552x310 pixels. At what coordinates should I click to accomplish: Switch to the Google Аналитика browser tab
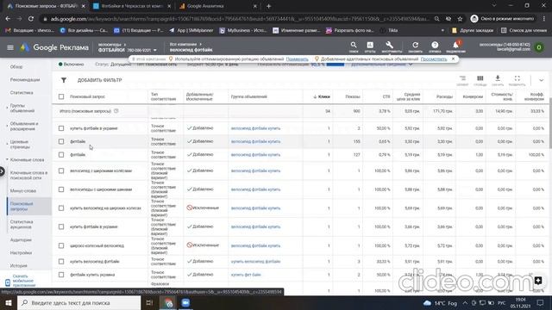pyautogui.click(x=217, y=6)
